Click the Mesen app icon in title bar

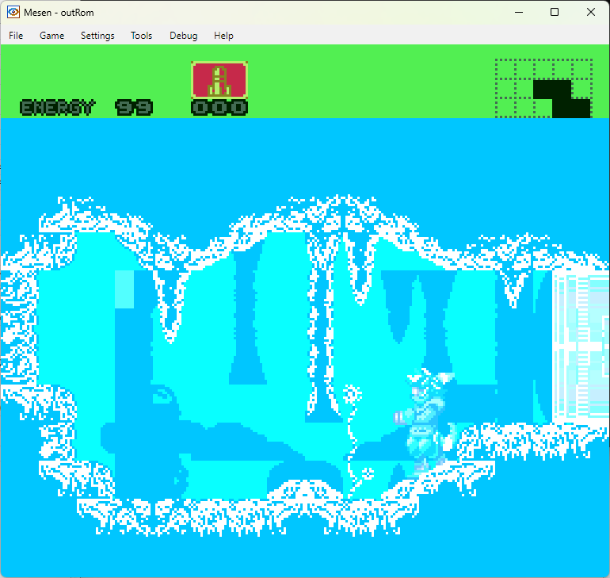click(x=13, y=12)
